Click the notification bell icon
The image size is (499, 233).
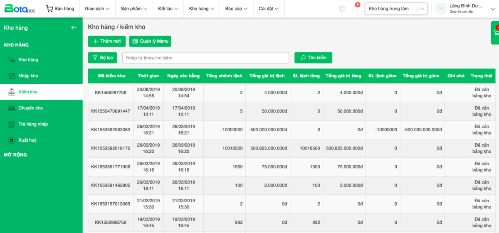355,9
